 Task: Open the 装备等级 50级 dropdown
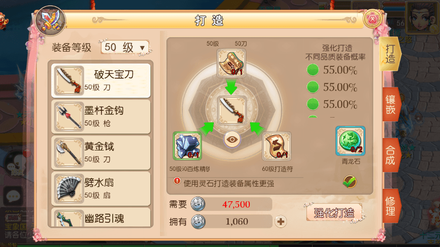point(125,47)
